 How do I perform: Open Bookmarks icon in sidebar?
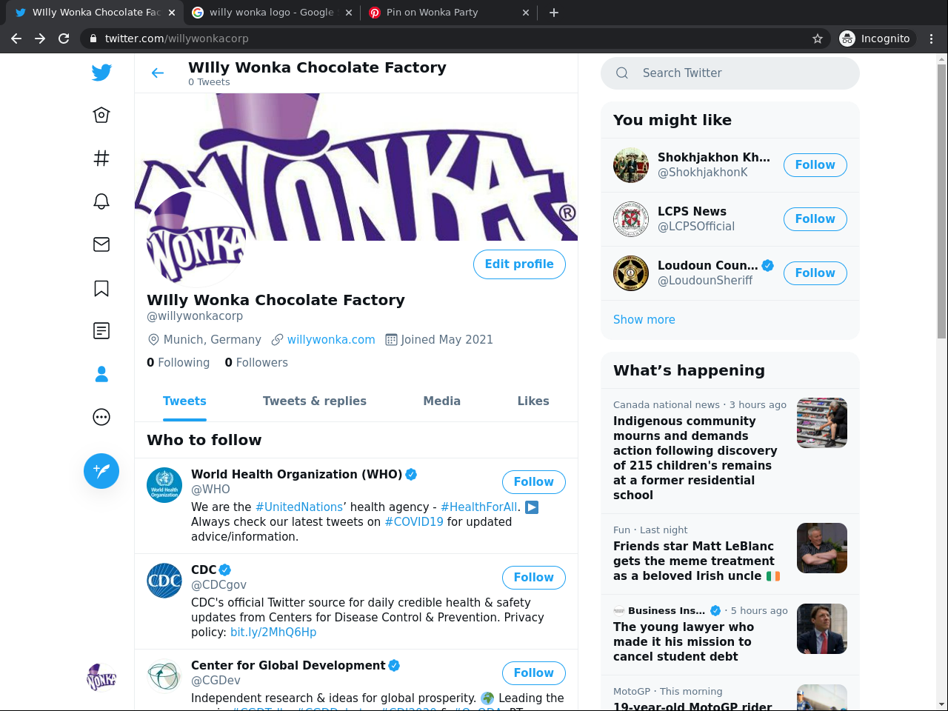click(101, 288)
